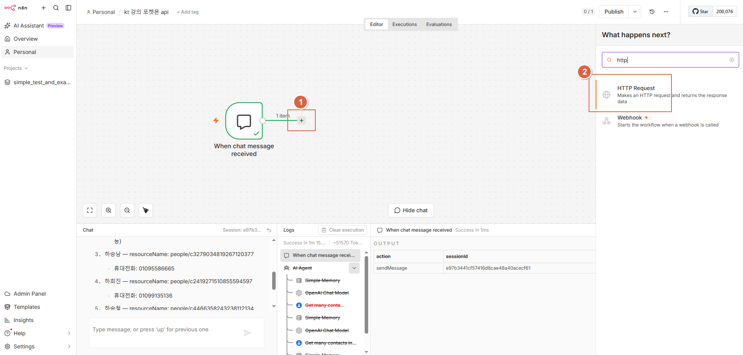The width and height of the screenshot is (743, 355).
Task: Open AI Assistant in sidebar
Action: click(37, 26)
